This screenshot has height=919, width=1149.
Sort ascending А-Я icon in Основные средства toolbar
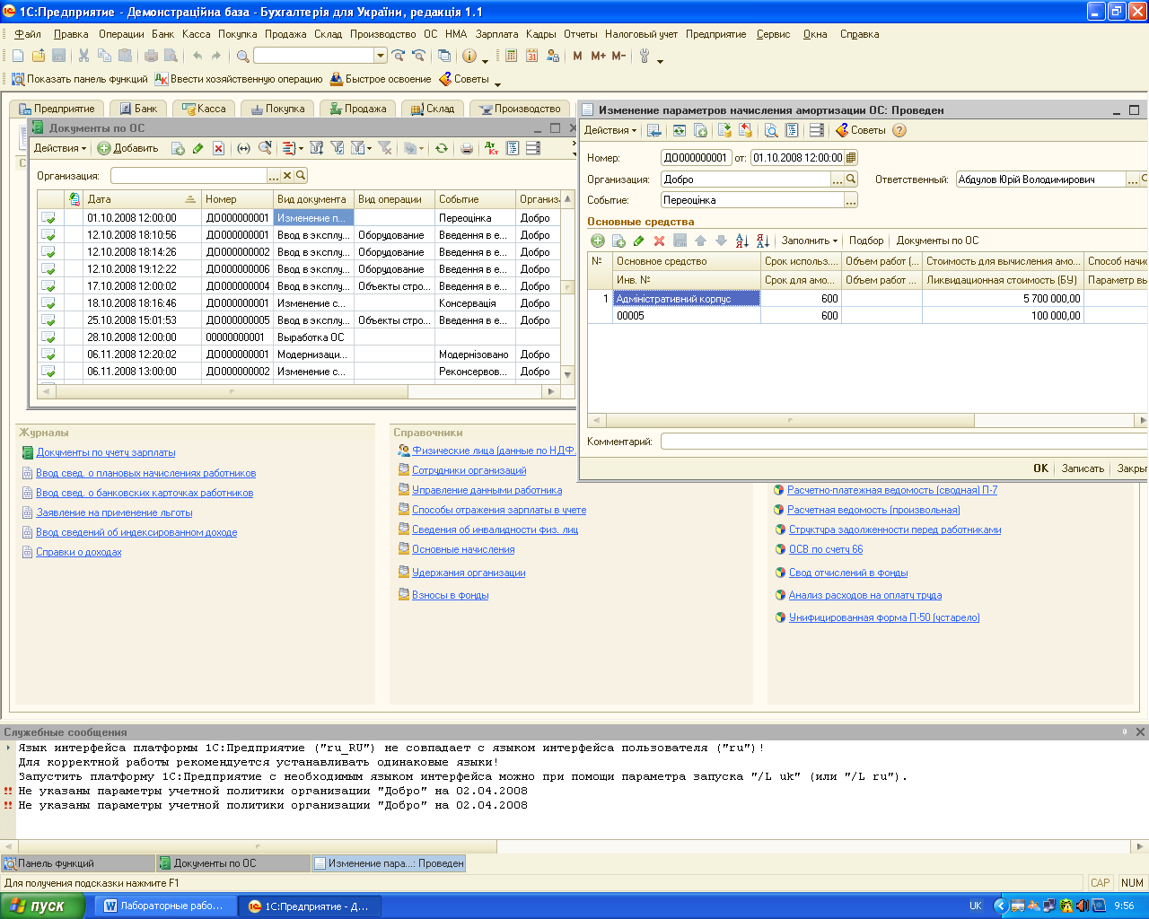741,241
